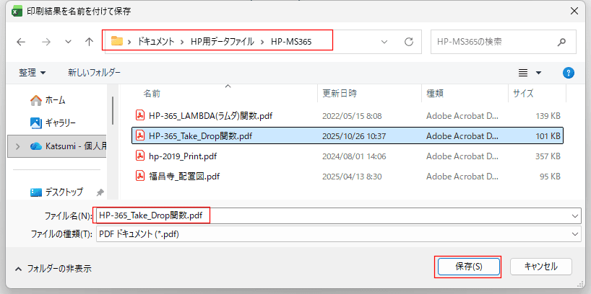Open recent locations dropdown arrow
Screen dimensions: 591x294
point(68,42)
